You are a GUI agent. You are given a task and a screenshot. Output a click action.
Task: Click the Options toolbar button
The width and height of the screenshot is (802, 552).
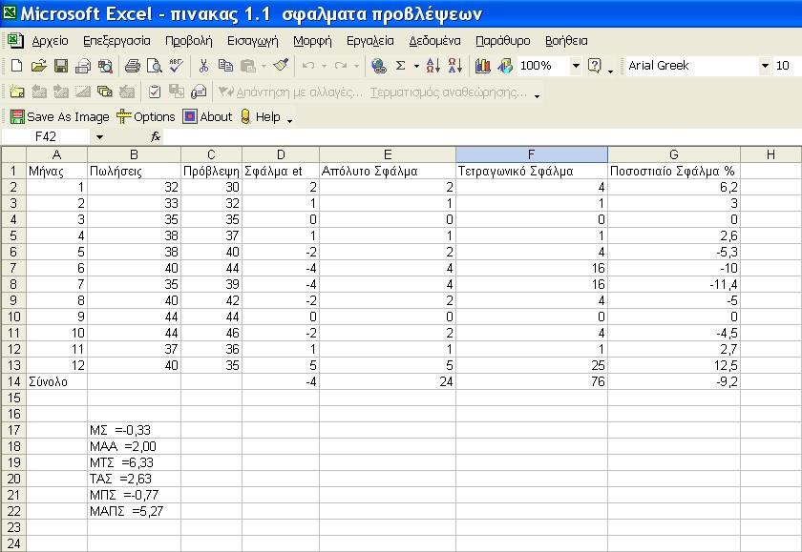coord(146,117)
